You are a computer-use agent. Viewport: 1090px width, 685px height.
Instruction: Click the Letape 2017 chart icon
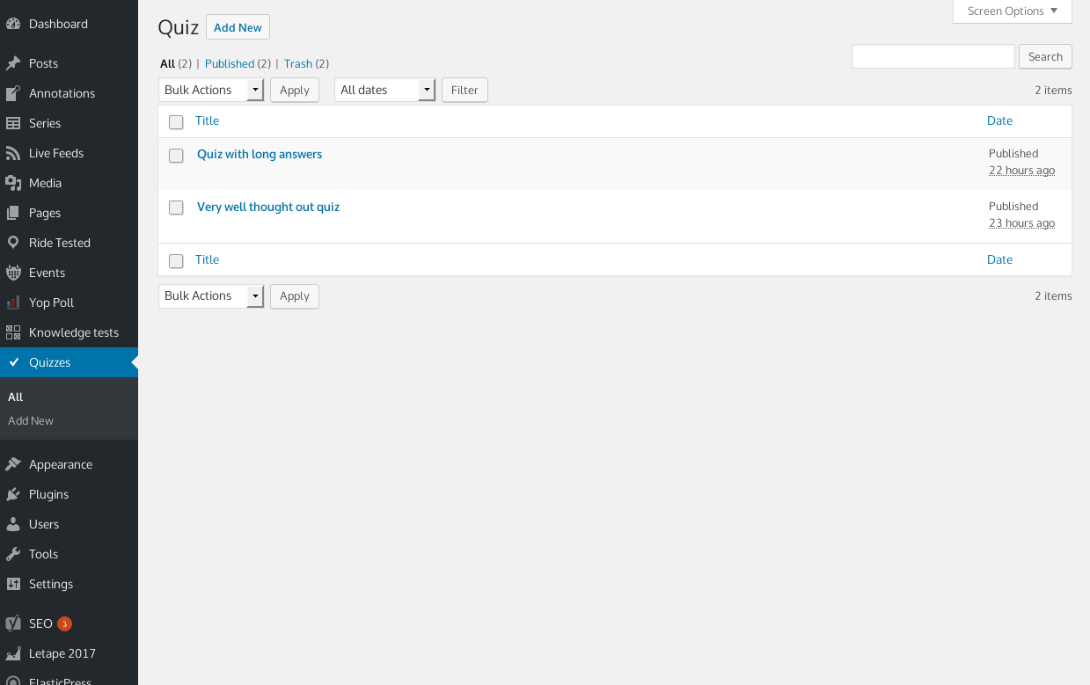[13, 653]
